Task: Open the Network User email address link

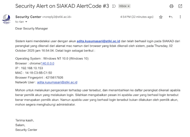Action: click(57, 82)
